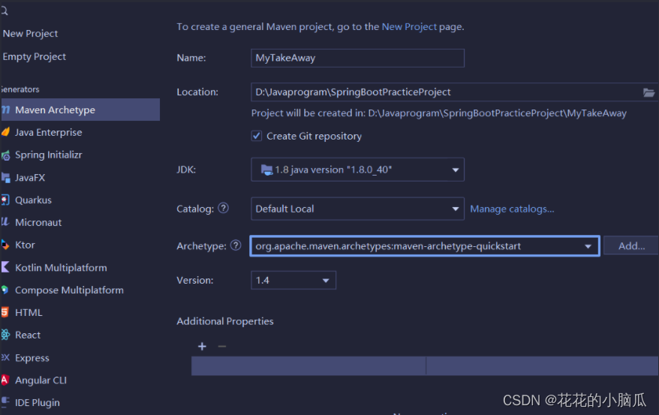
Task: Open the Version 1.4 dropdown
Action: [293, 280]
